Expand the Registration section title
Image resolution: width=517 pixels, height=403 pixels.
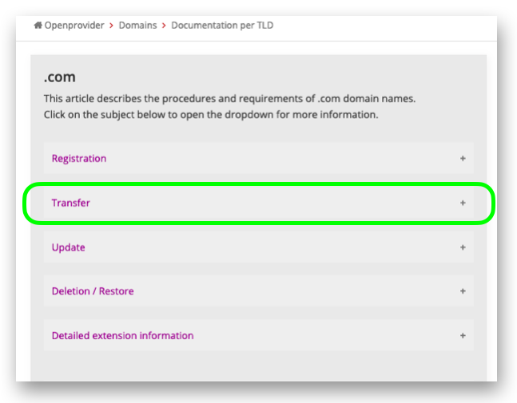79,158
